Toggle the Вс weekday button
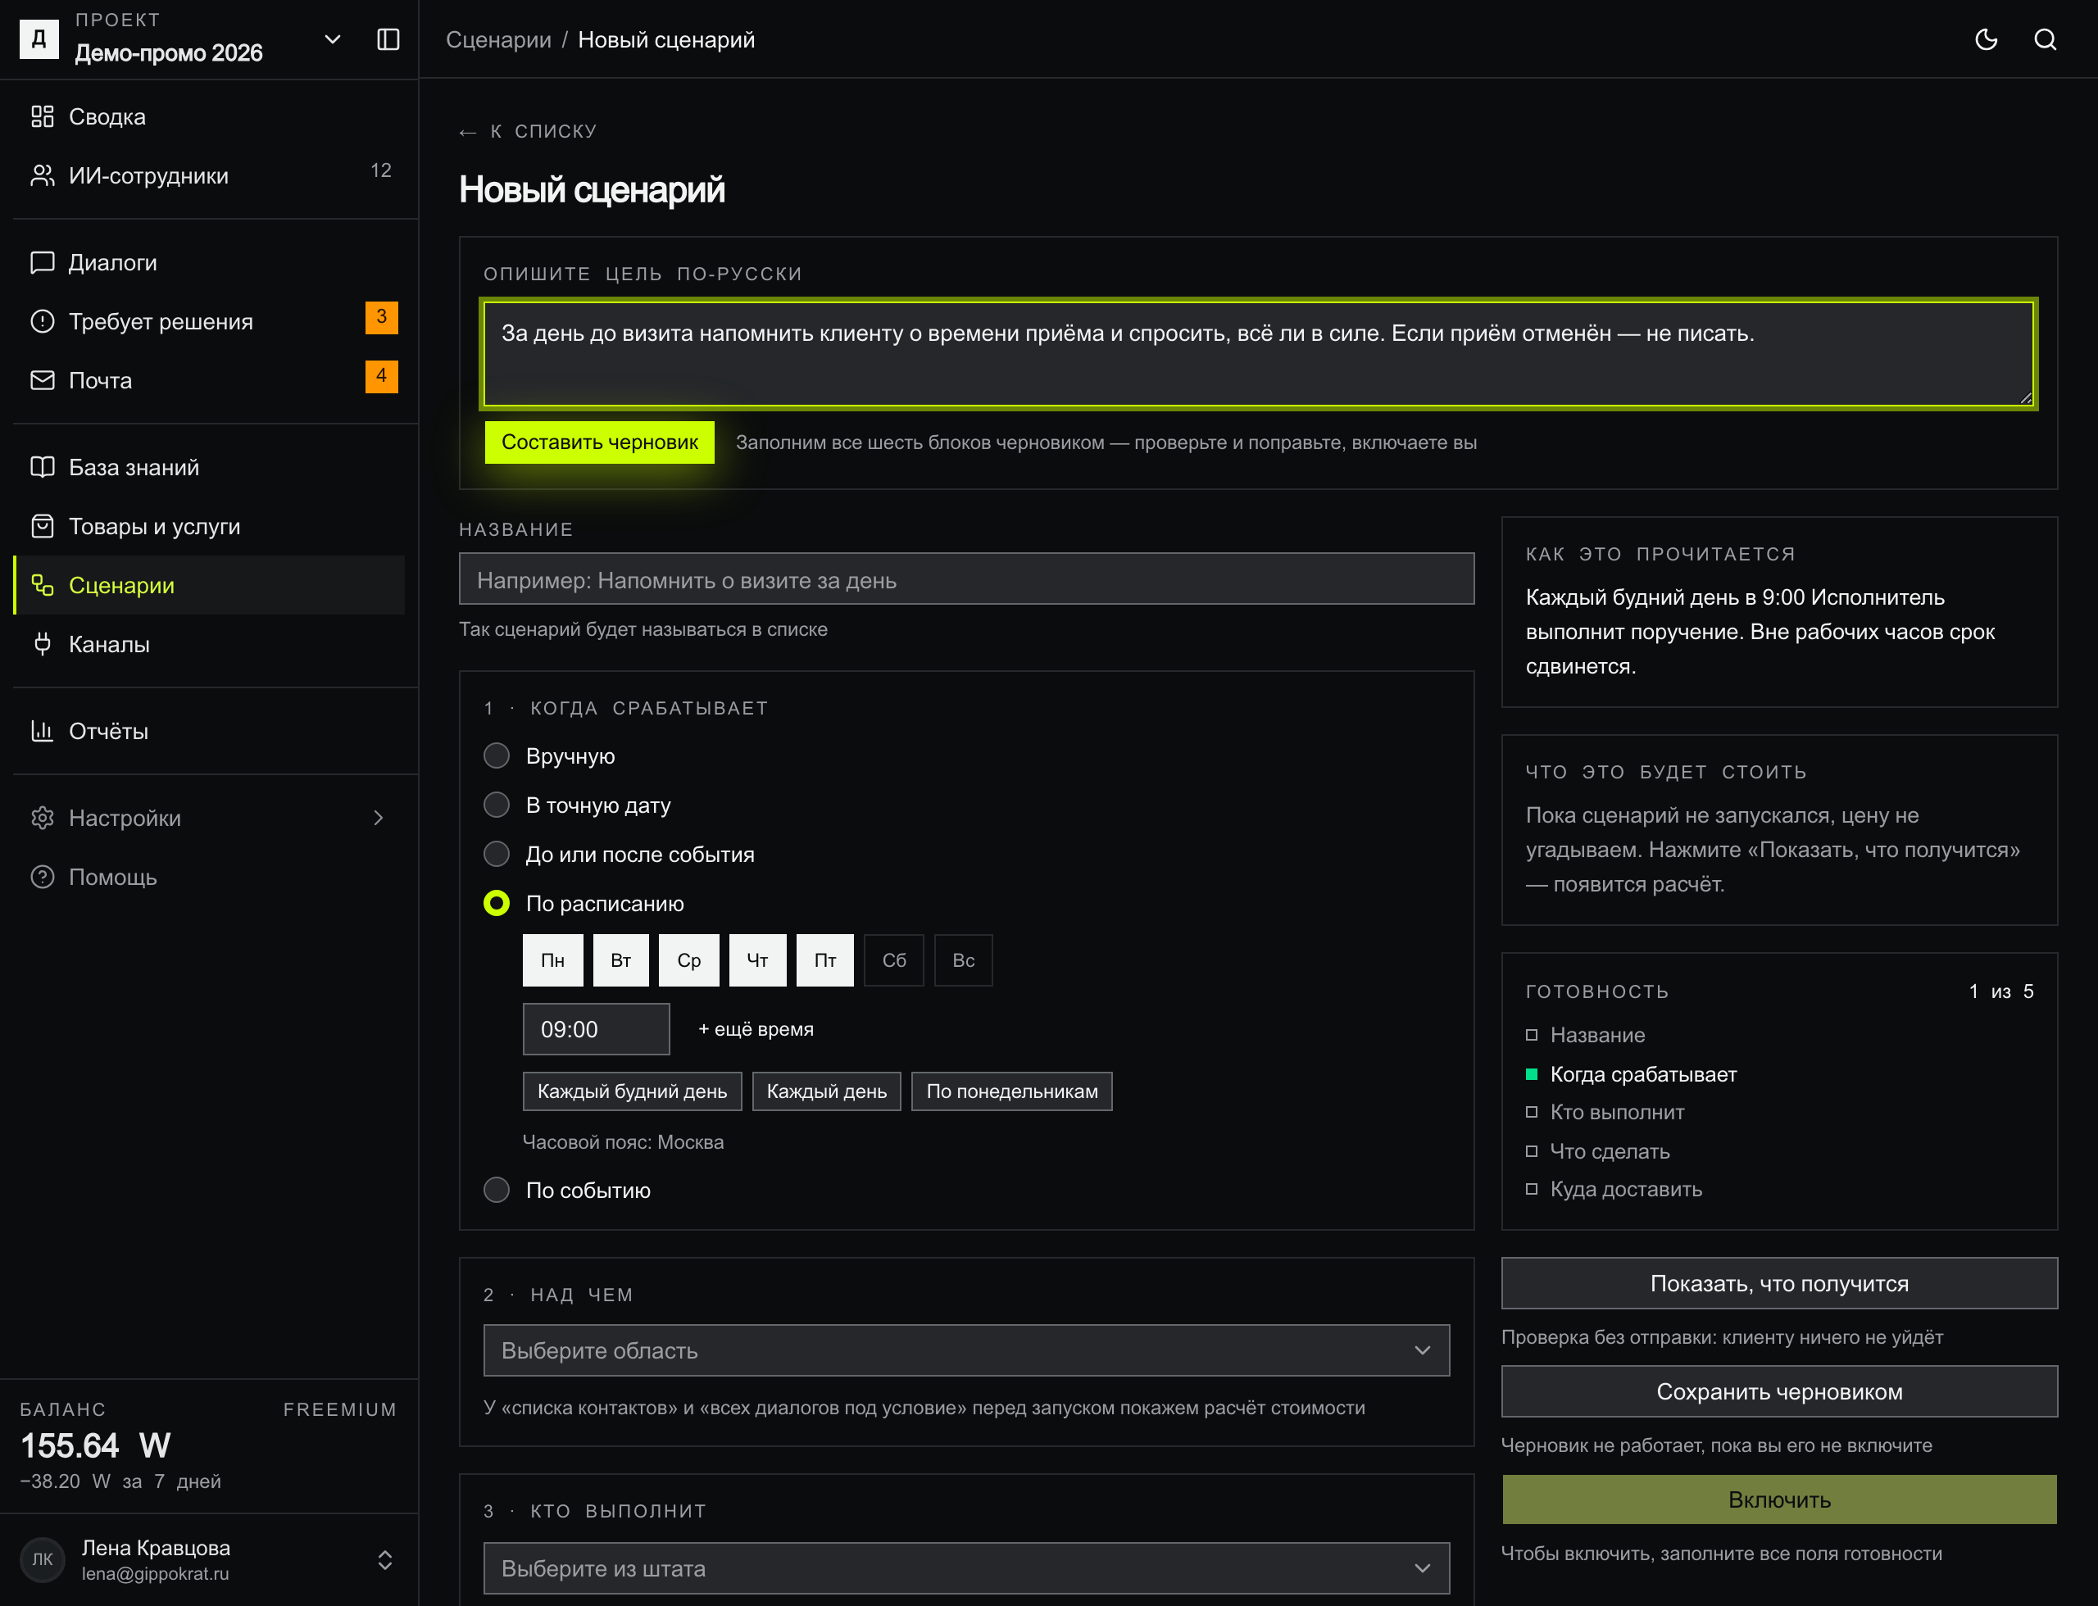The width and height of the screenshot is (2098, 1606). 963,960
